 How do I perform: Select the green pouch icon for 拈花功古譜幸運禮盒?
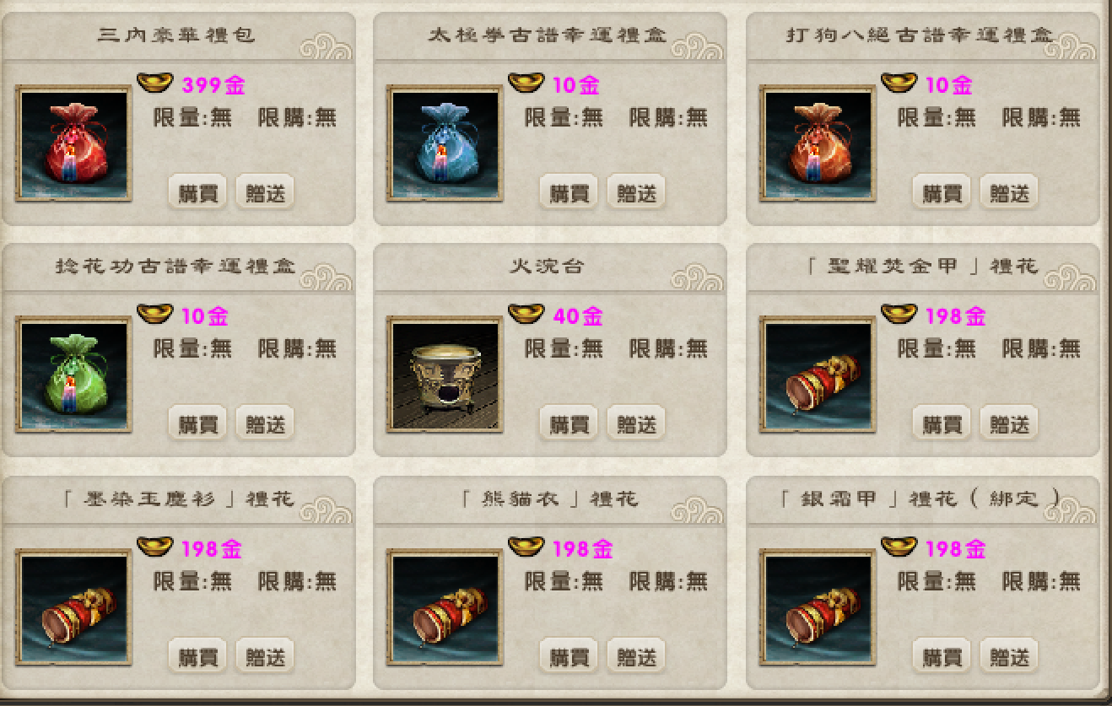[x=73, y=375]
